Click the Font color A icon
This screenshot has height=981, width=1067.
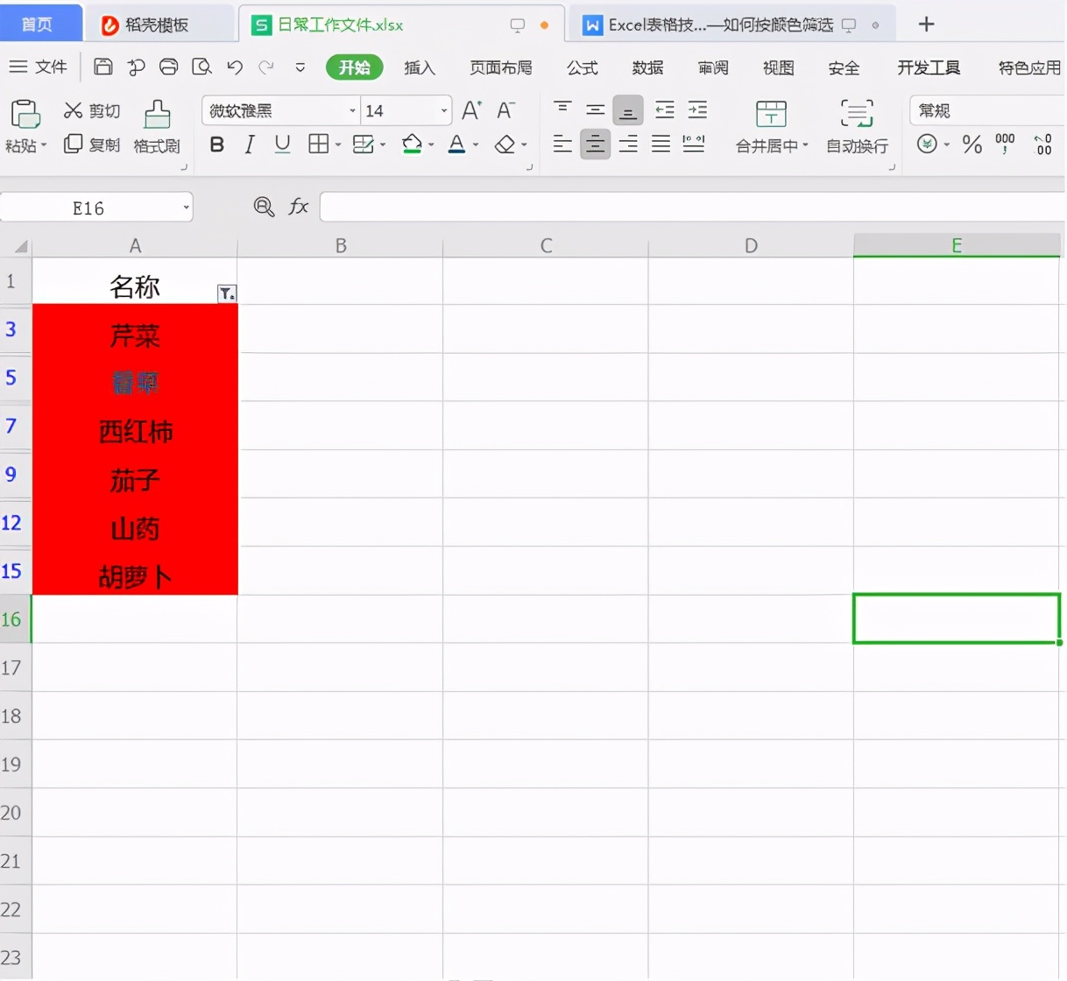456,144
